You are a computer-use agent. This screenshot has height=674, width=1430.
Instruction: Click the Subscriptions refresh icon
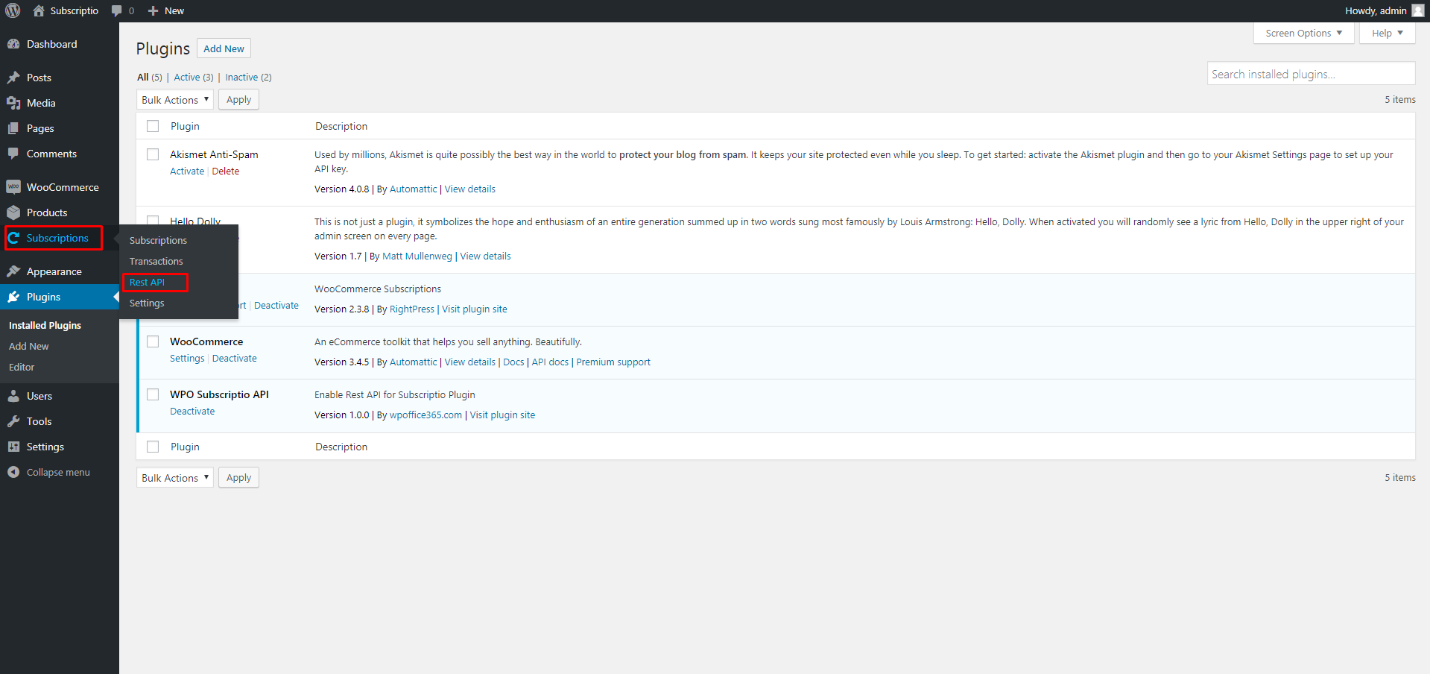pyautogui.click(x=13, y=238)
